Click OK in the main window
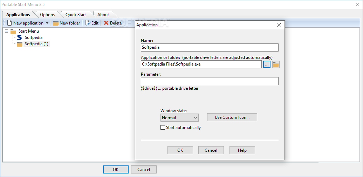Image resolution: width=363 pixels, height=177 pixels. pyautogui.click(x=116, y=169)
